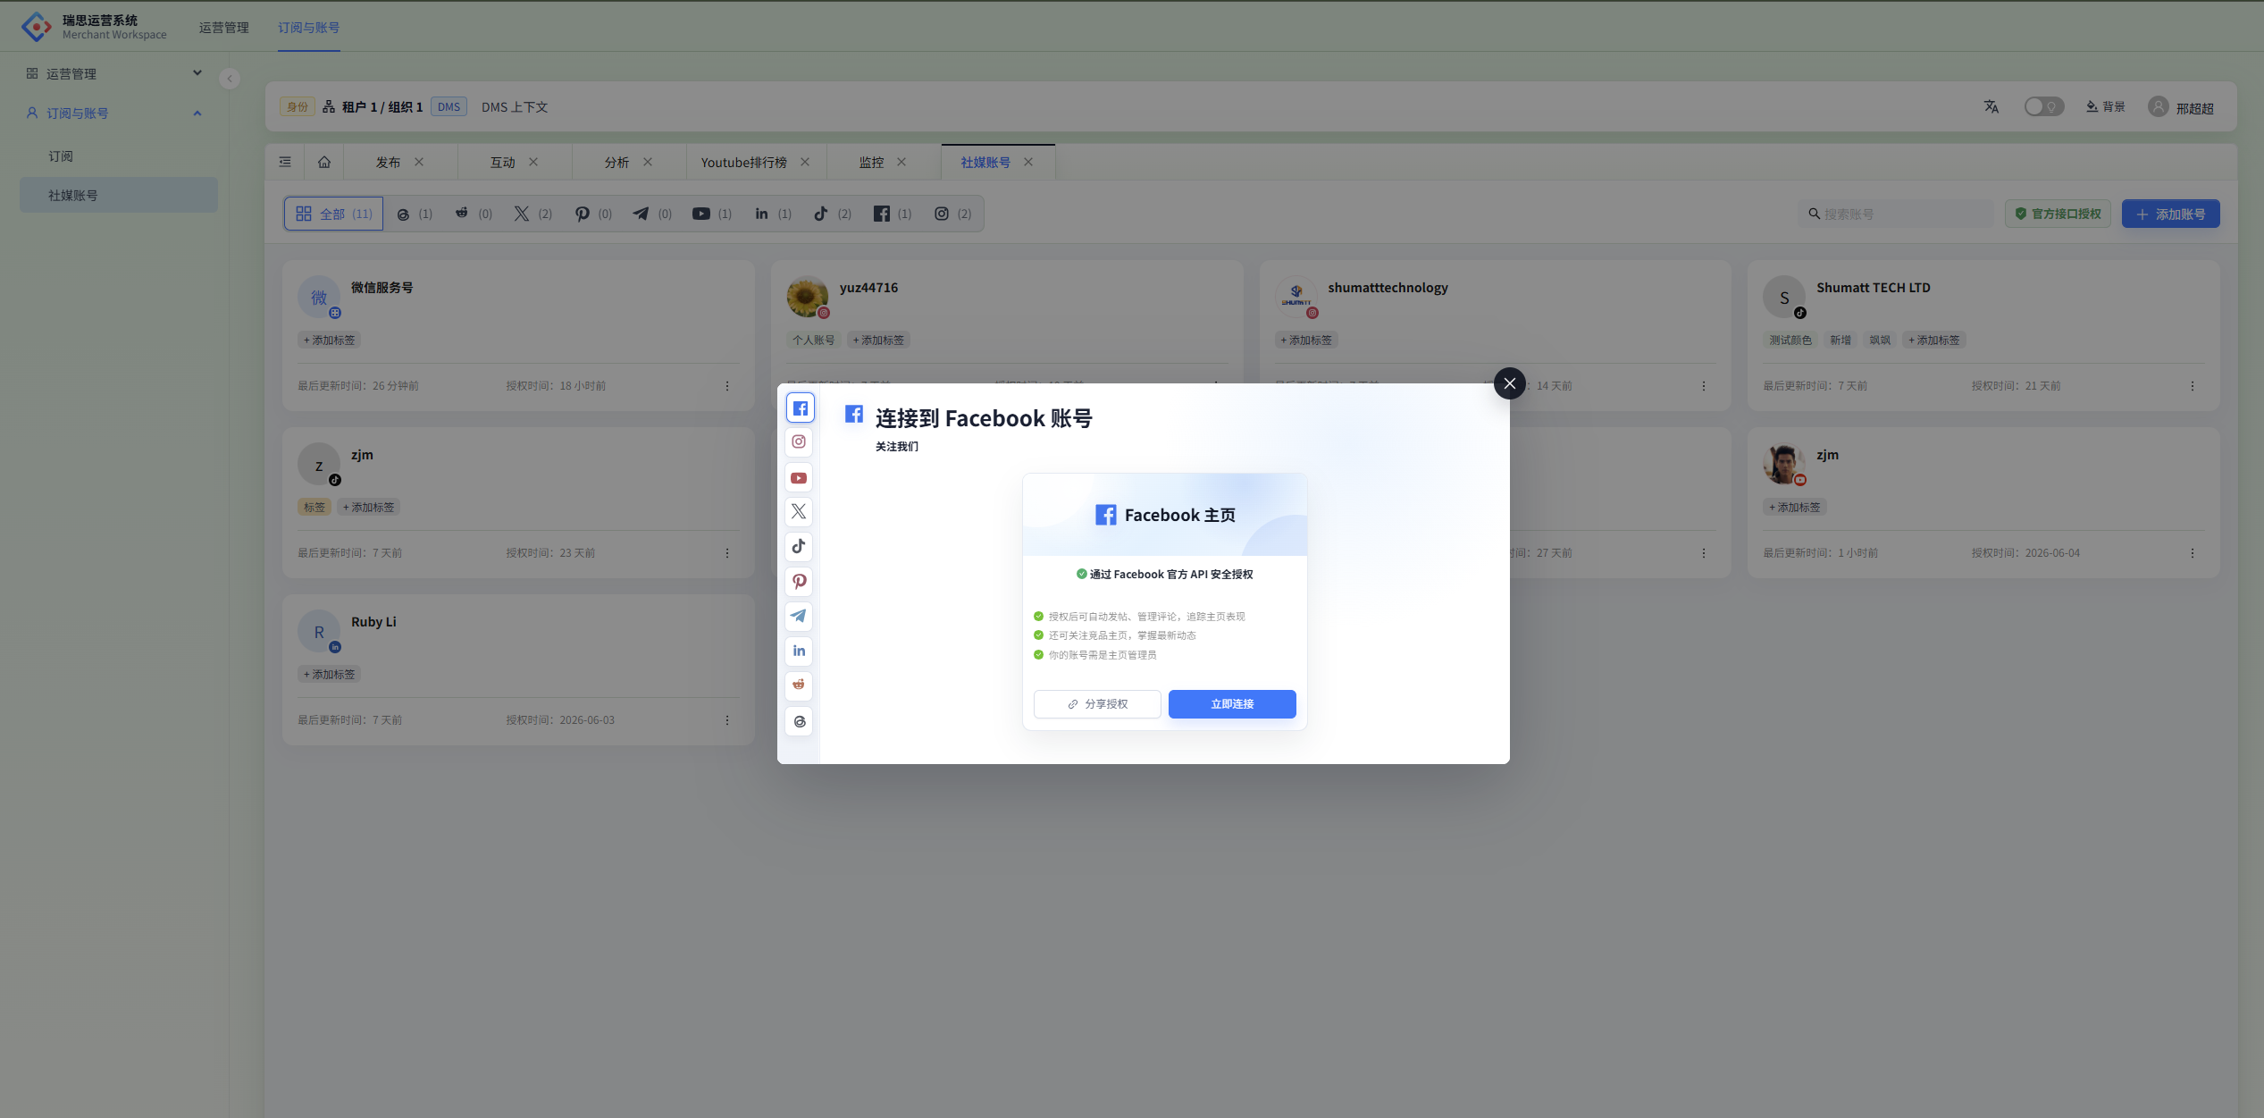Click the 添加账号 button
2264x1118 pixels.
click(2170, 214)
